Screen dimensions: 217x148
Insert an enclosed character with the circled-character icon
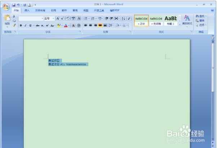tap(79, 26)
